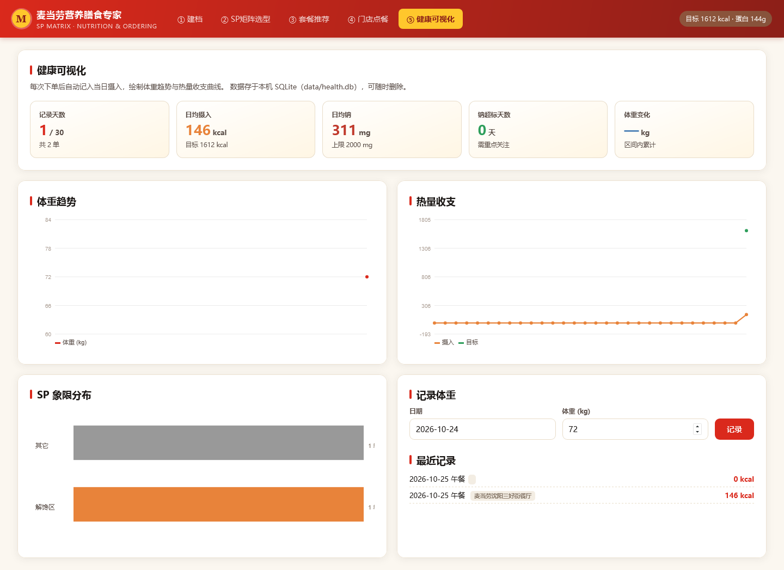Click the 解馋区 axis label
Viewport: 784px width, 570px height.
[x=45, y=507]
